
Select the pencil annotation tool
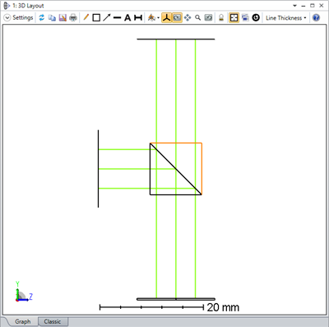tap(86, 18)
